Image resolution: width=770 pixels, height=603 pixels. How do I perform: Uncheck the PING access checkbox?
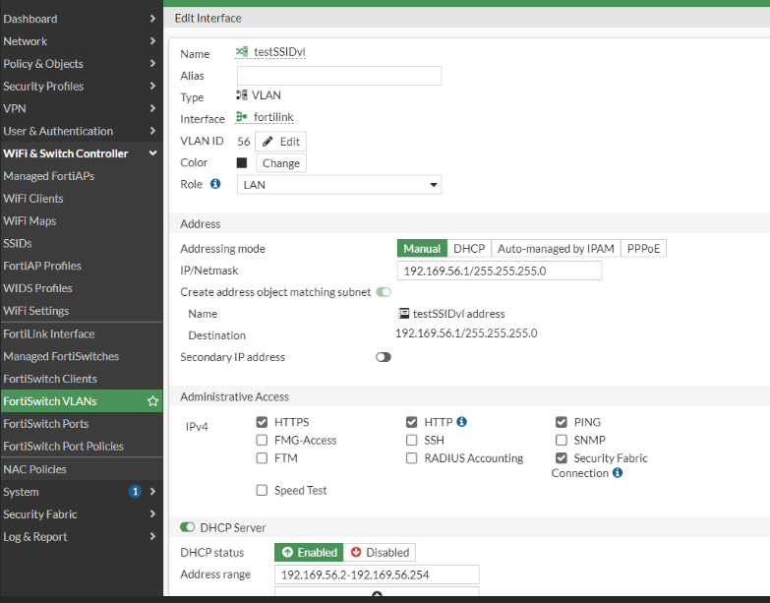tap(562, 422)
